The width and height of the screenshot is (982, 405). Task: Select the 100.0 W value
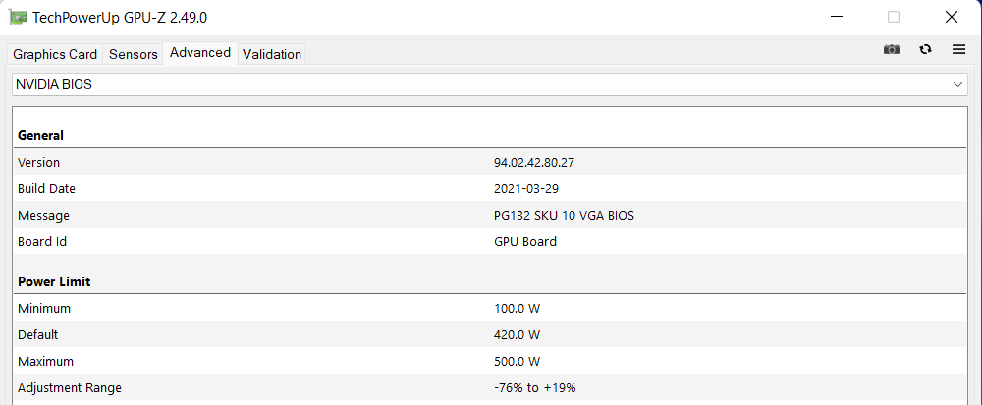pyautogui.click(x=517, y=309)
